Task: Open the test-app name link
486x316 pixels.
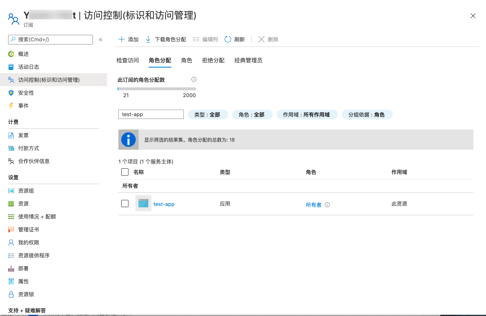Action: [164, 204]
